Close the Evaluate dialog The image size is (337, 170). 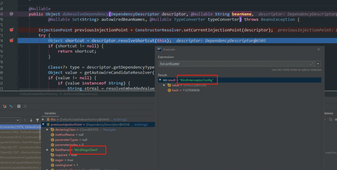pos(318,49)
